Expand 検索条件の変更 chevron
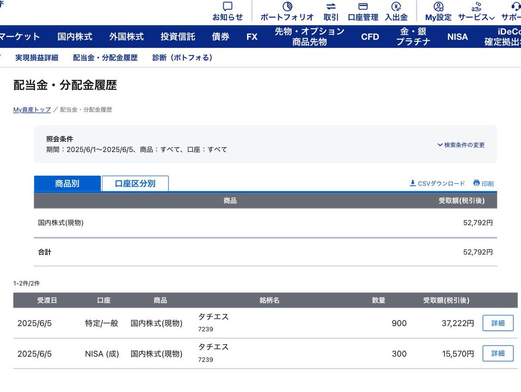 [440, 145]
